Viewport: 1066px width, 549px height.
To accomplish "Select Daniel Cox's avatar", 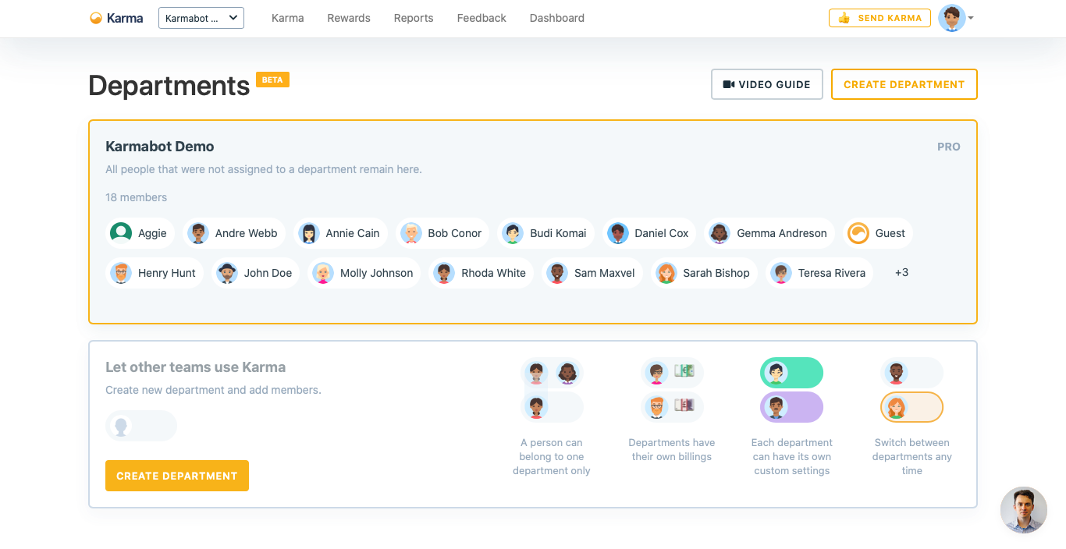I will (x=618, y=233).
